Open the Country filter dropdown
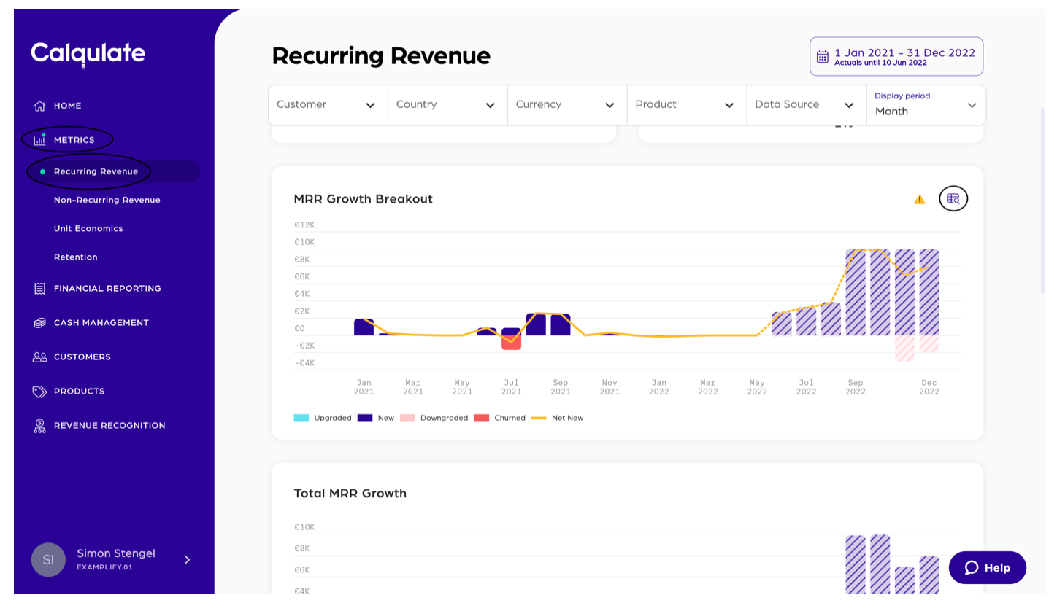This screenshot has width=1057, height=611. (x=447, y=105)
